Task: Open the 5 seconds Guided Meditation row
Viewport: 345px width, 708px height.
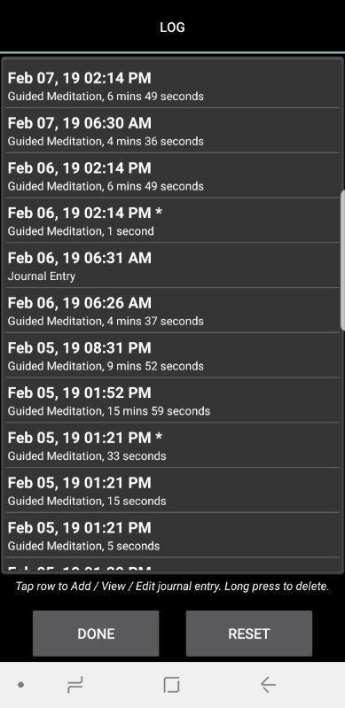Action: (173, 535)
